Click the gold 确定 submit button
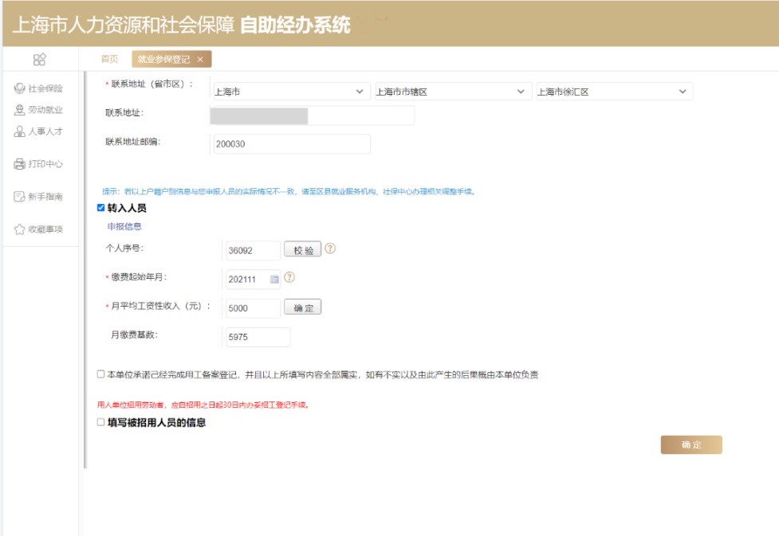The image size is (779, 536). [x=690, y=445]
